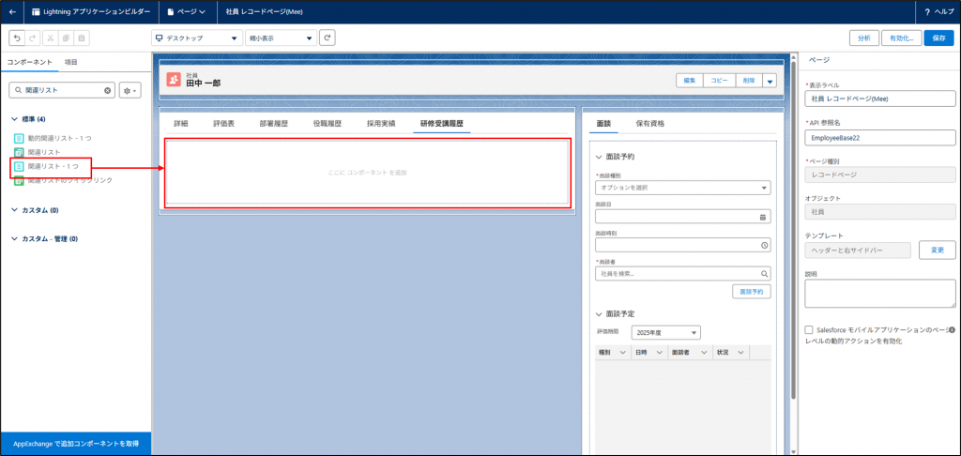Click the undo icon in toolbar
This screenshot has height=456, width=961.
[16, 38]
